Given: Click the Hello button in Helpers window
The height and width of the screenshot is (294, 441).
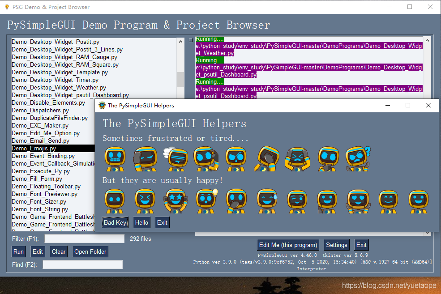Looking at the screenshot, I should click(141, 222).
